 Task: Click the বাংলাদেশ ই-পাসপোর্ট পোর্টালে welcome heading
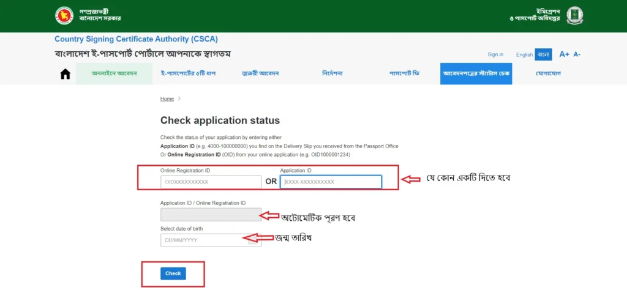143,54
